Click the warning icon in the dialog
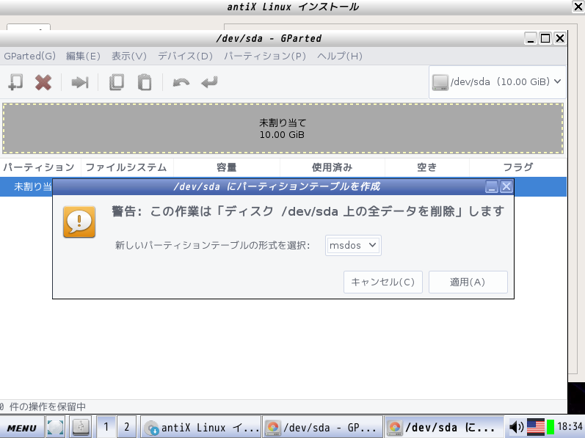 coord(79,222)
